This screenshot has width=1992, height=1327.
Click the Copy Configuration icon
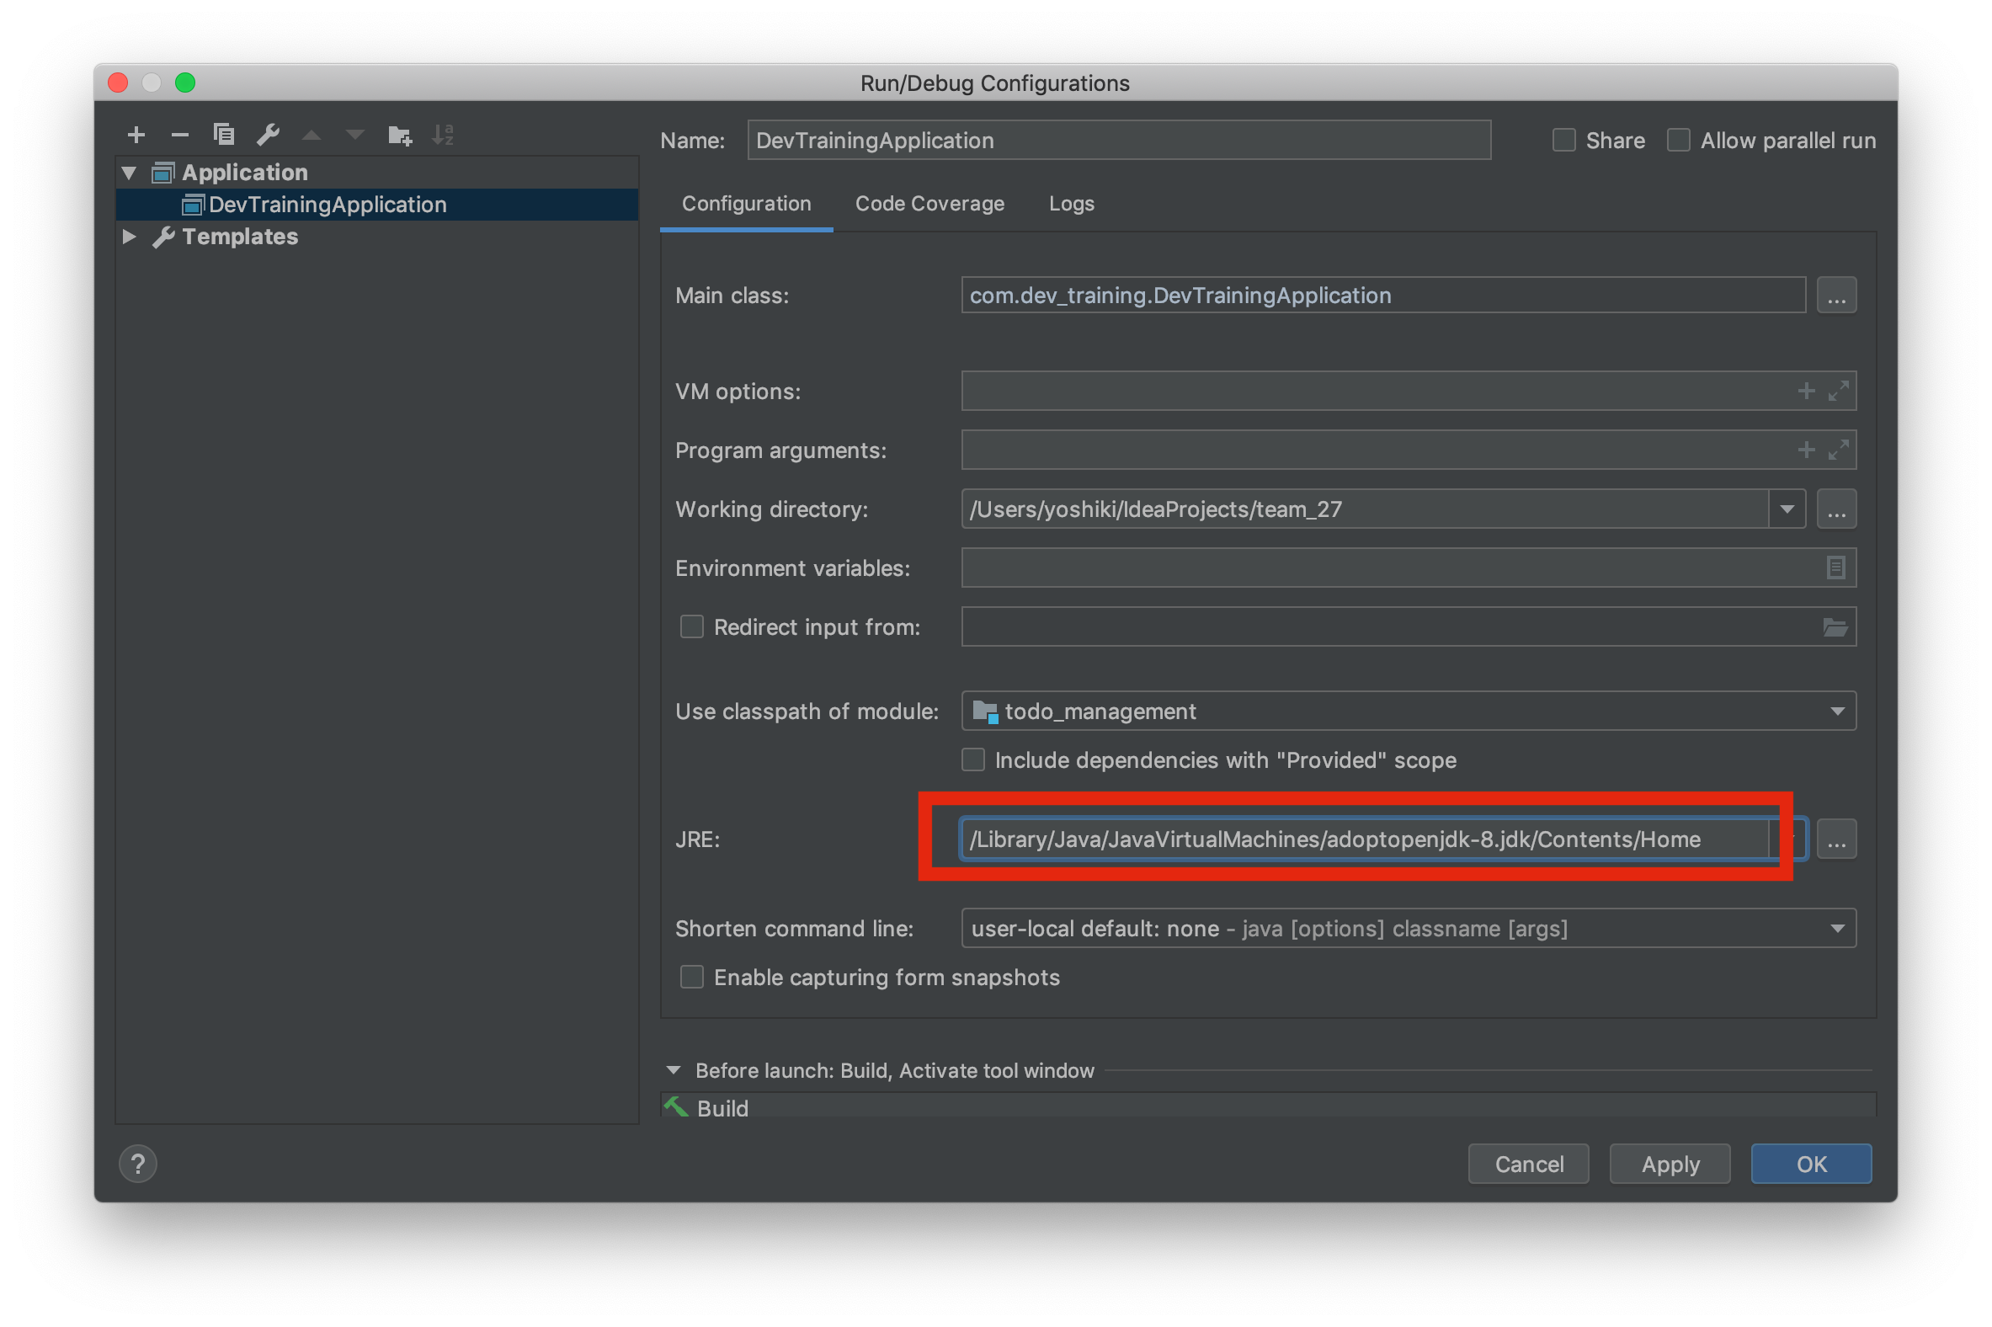[x=223, y=135]
